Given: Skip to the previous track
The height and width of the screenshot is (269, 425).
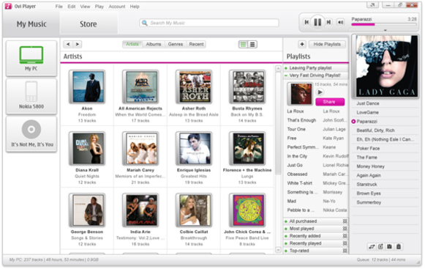Looking at the screenshot, I should pyautogui.click(x=306, y=22).
